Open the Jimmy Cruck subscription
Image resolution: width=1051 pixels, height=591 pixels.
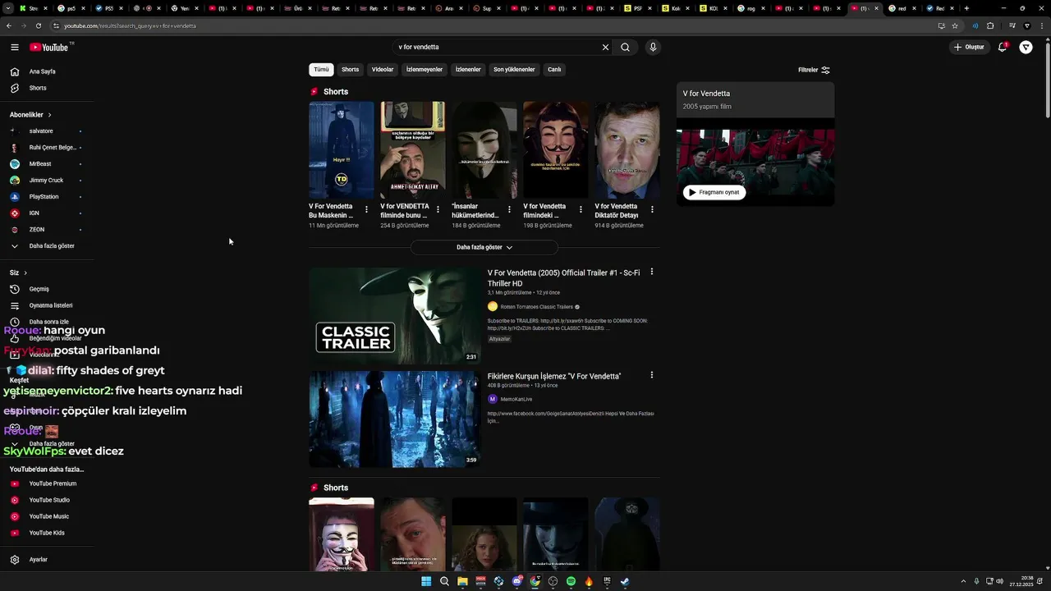pos(46,180)
